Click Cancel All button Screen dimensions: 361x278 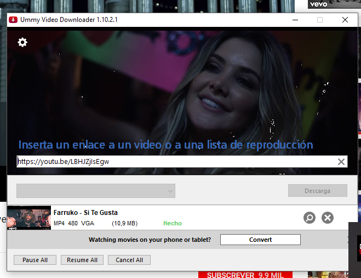pyautogui.click(x=129, y=260)
